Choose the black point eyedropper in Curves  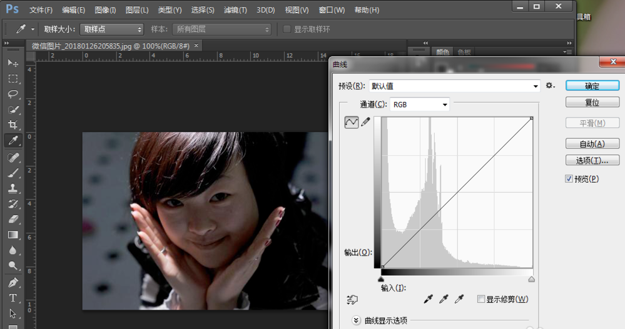pyautogui.click(x=429, y=300)
